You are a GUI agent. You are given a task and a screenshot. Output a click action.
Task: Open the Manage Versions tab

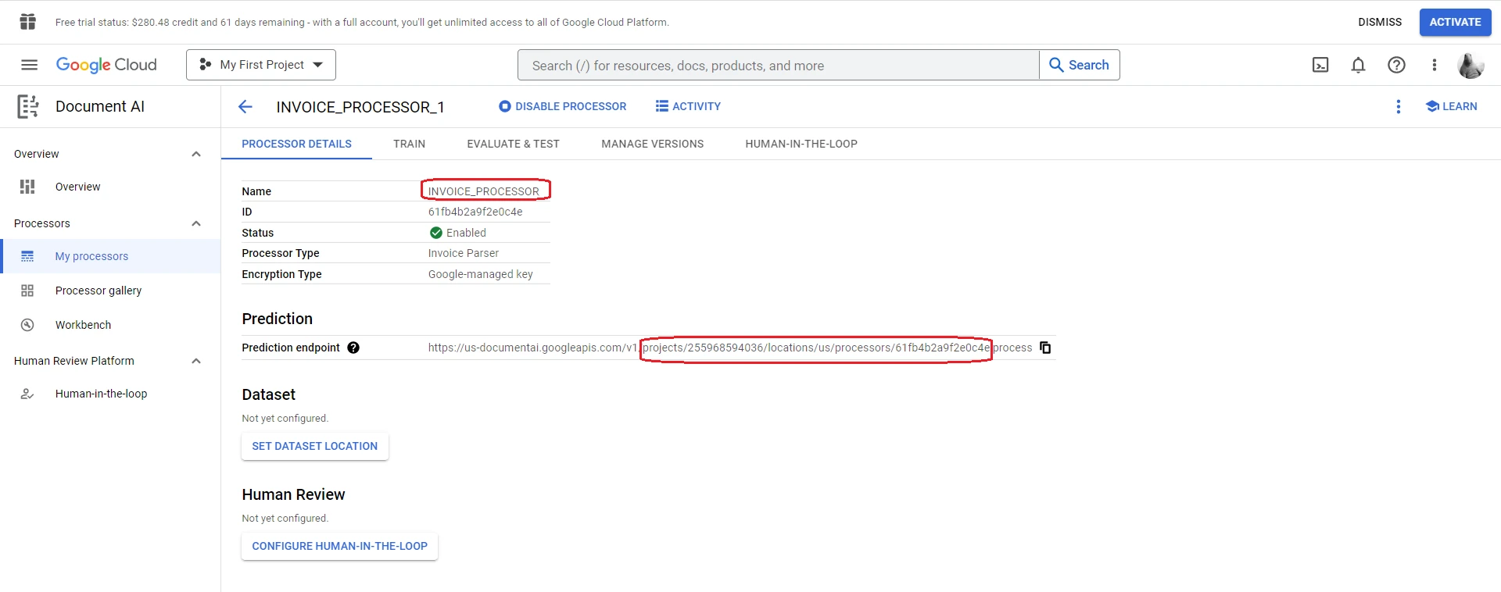[x=653, y=144]
